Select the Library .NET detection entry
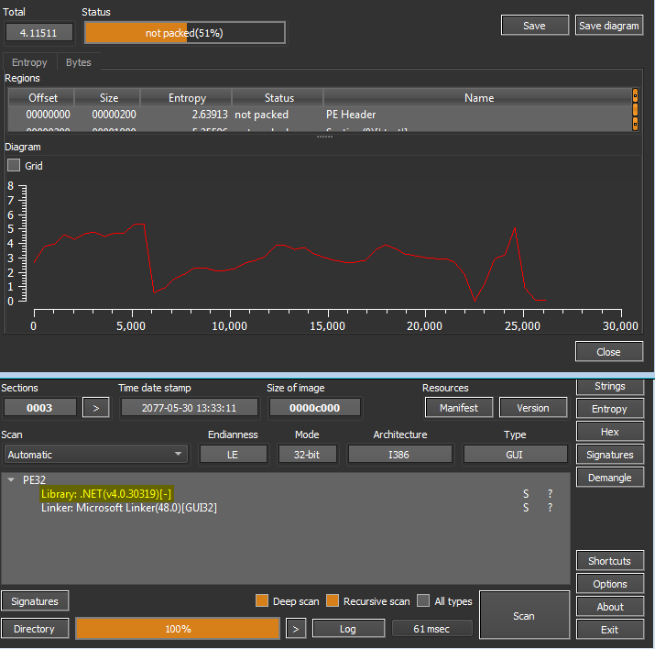The image size is (655, 649). pos(106,494)
